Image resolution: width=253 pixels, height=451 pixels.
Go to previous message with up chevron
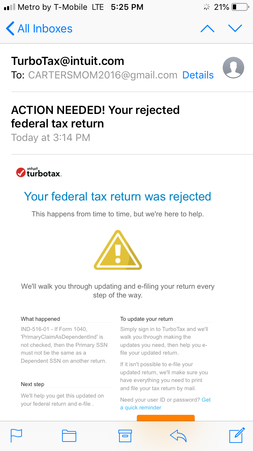pos(207,29)
